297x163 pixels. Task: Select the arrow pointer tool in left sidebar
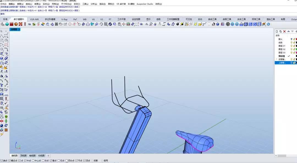pos(2,31)
